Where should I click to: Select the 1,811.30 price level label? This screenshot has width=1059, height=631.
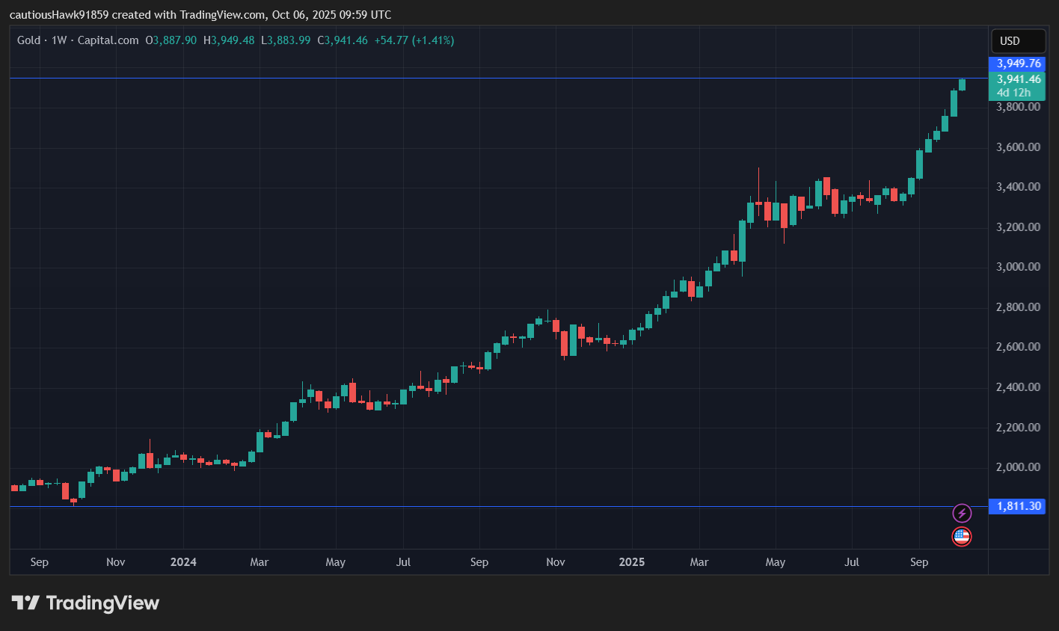(x=1018, y=506)
